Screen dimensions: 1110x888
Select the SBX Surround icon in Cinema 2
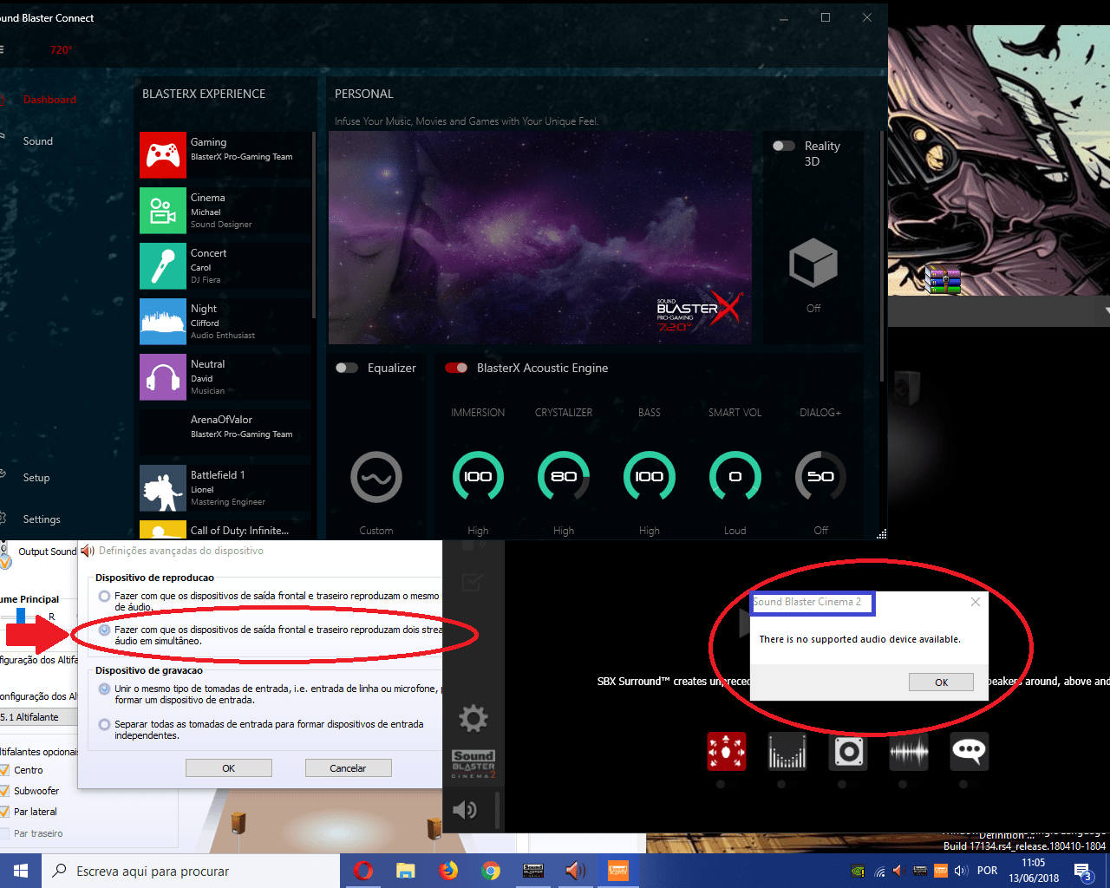(x=726, y=752)
